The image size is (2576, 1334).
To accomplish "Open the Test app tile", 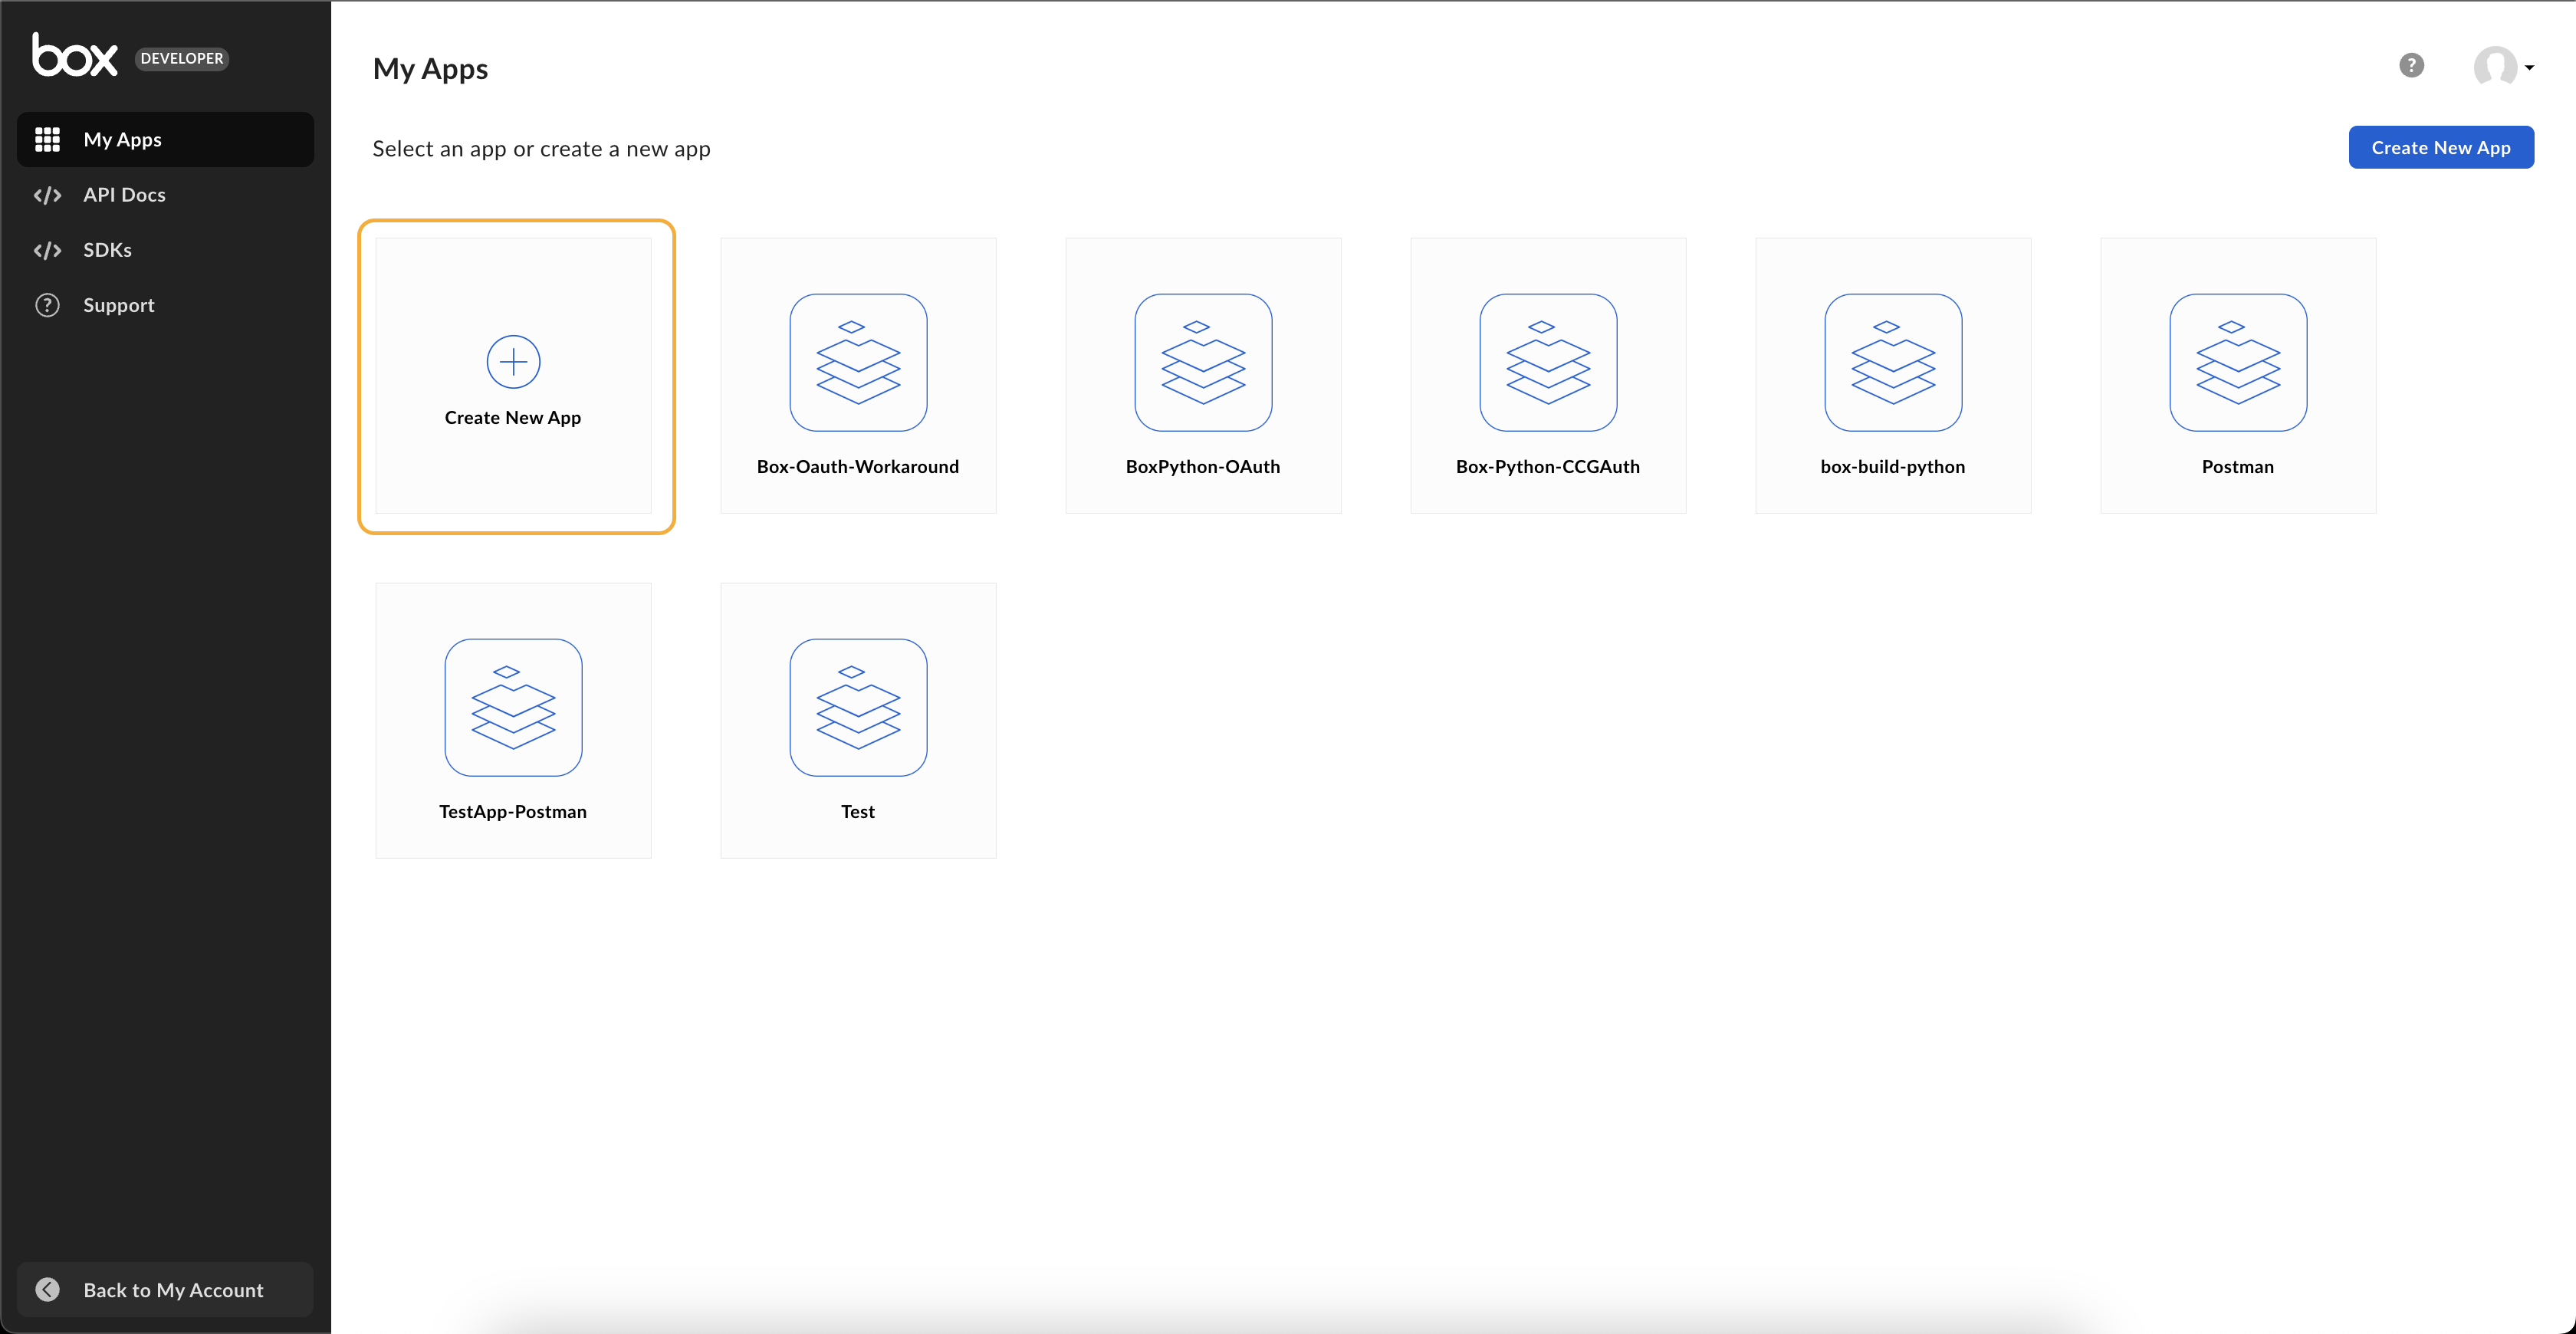I will (858, 721).
